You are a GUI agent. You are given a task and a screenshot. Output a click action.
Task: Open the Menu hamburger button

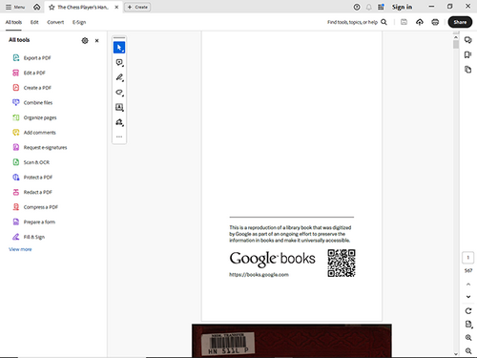point(15,7)
